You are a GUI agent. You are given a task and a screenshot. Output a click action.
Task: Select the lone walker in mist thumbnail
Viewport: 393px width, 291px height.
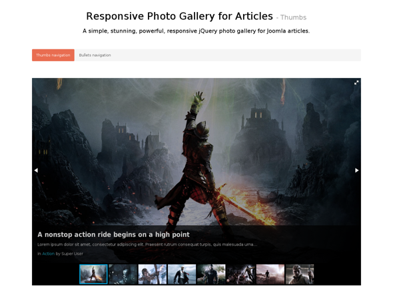coord(270,274)
